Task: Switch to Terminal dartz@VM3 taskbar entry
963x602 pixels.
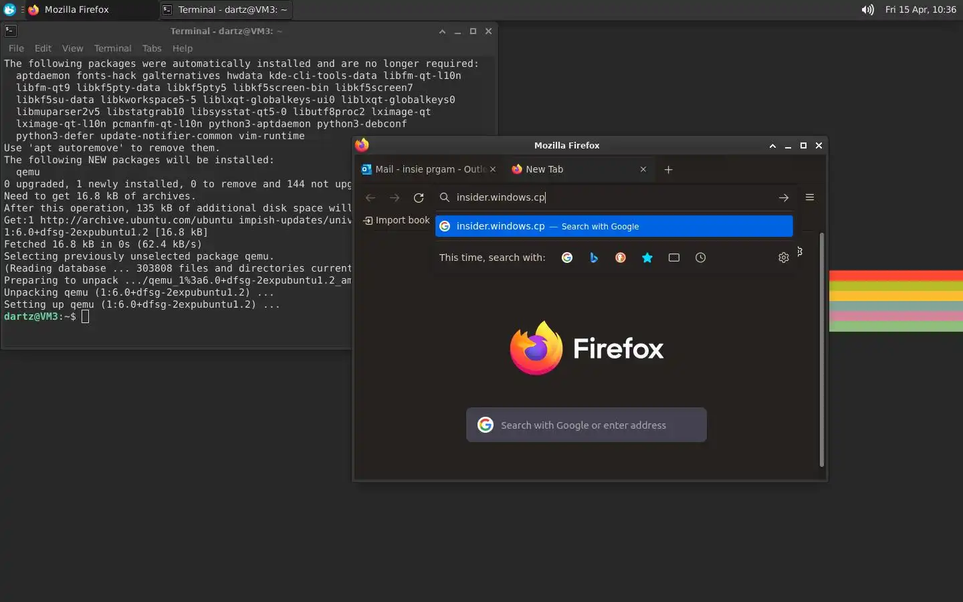Action: tap(225, 9)
